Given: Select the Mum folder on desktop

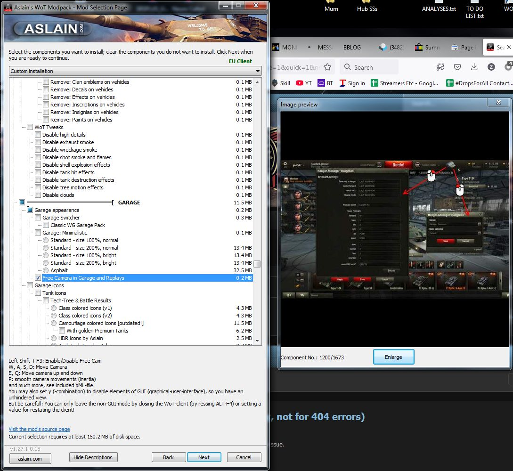Looking at the screenshot, I should [331, 7].
